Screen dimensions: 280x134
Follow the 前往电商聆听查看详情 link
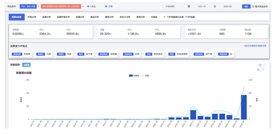(x=254, y=46)
